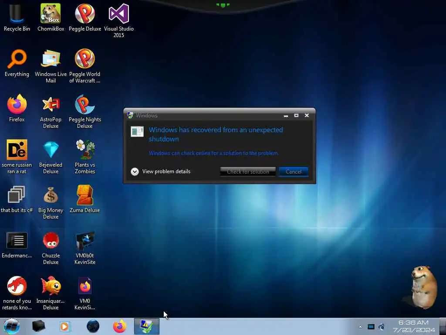The width and height of the screenshot is (446, 335).
Task: Show hidden tray icons arrow
Action: pyautogui.click(x=360, y=327)
